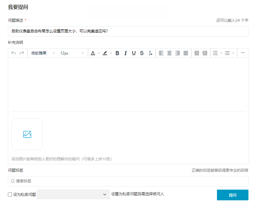
Task: Expand the highlight color picker arrow
Action: tap(111, 53)
